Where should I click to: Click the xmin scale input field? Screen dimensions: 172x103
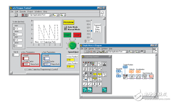click(x=18, y=29)
